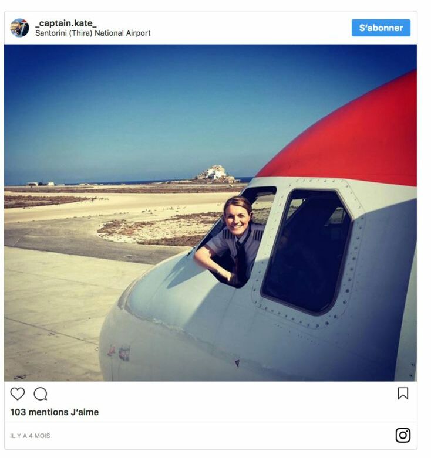431x458 pixels.
Task: Open the _captain.kate_ profile avatar
Action: 19,28
